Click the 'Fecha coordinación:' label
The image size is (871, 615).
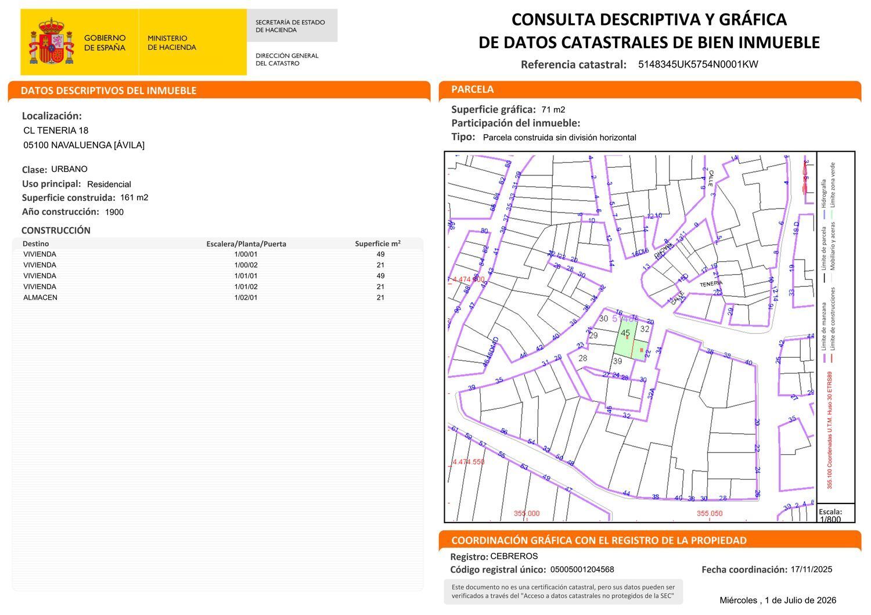tap(744, 570)
